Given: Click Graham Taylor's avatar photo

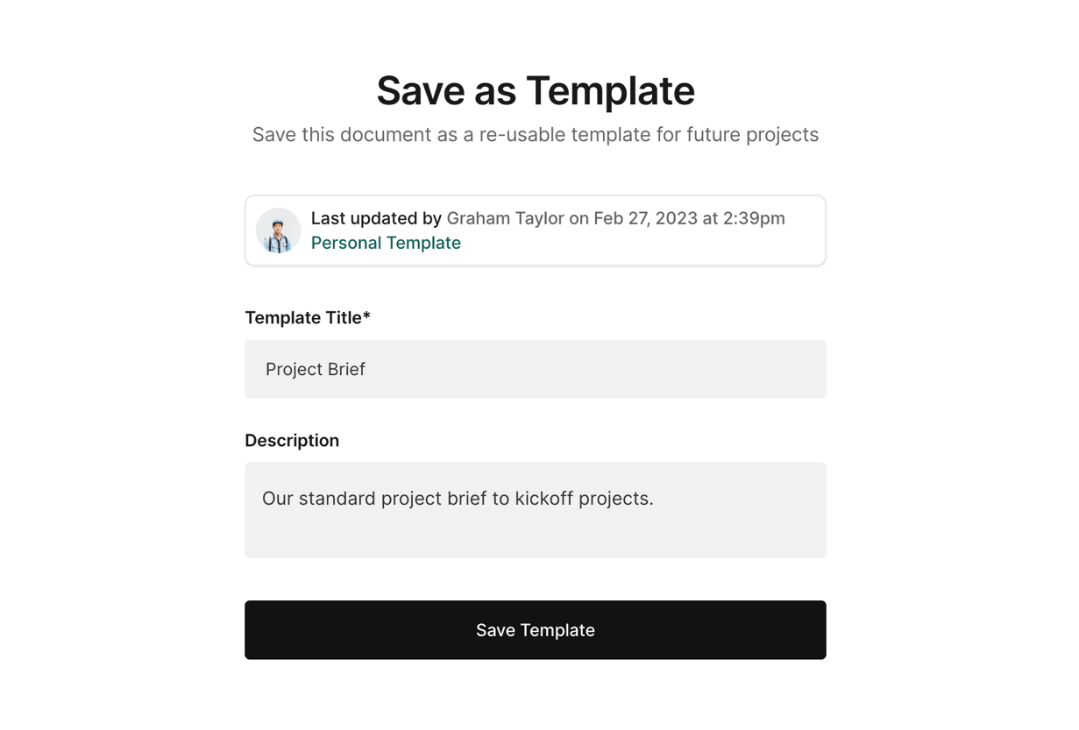Looking at the screenshot, I should click(x=278, y=230).
